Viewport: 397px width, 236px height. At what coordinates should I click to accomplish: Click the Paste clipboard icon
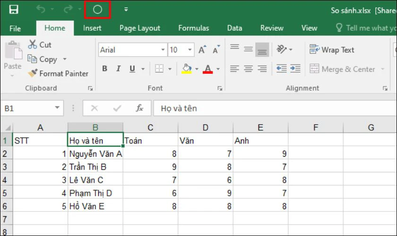tap(13, 51)
